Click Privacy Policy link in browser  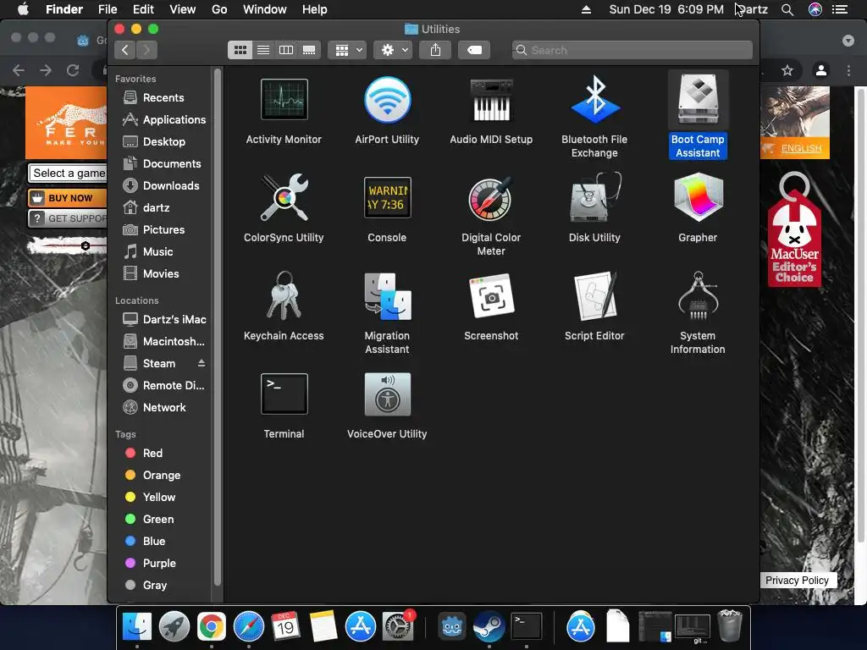click(x=797, y=581)
